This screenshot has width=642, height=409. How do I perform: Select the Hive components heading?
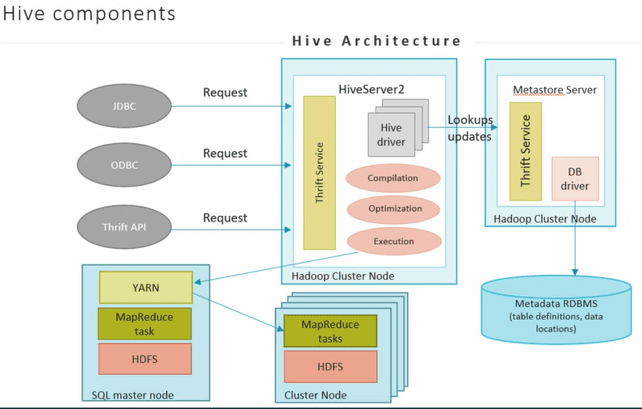89,14
